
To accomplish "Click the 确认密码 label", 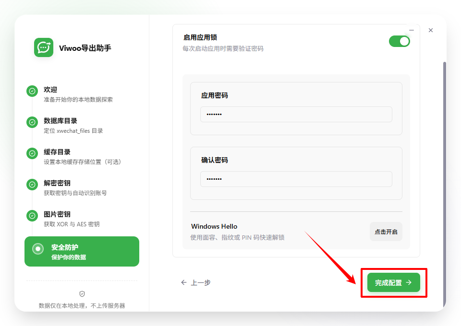I will 214,160.
